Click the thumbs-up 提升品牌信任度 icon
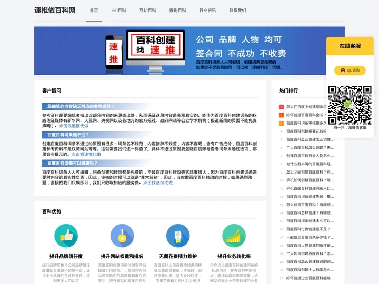The image size is (379, 284). 66,236
